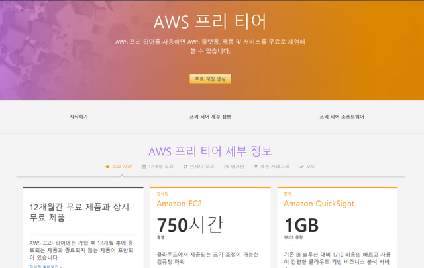The height and width of the screenshot is (268, 424).
Task: Open 프리 티어 소프트웨어 section
Action: [x=342, y=117]
